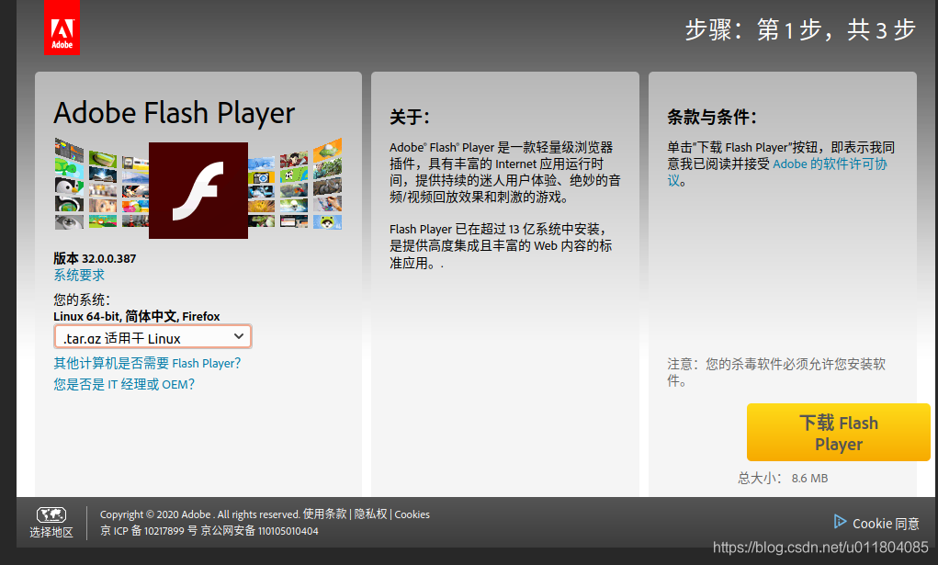Click the 使用条款 footer link
The height and width of the screenshot is (565, 938).
coord(325,514)
